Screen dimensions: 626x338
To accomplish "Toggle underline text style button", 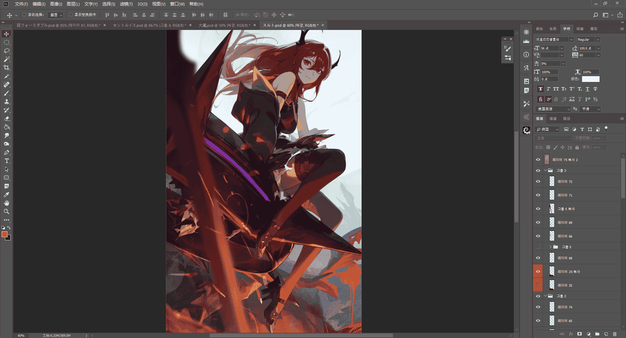I will click(x=588, y=89).
